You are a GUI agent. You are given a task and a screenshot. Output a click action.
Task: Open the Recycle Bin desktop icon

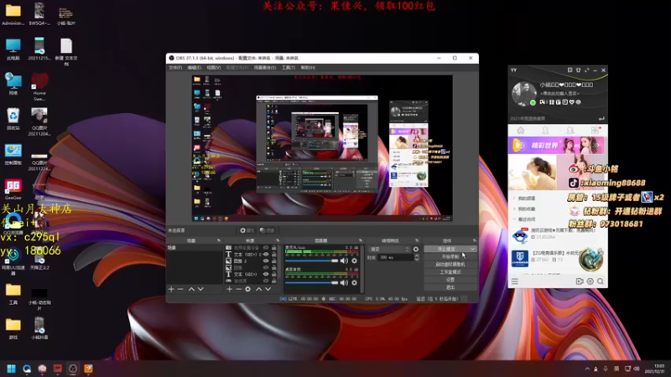click(13, 118)
